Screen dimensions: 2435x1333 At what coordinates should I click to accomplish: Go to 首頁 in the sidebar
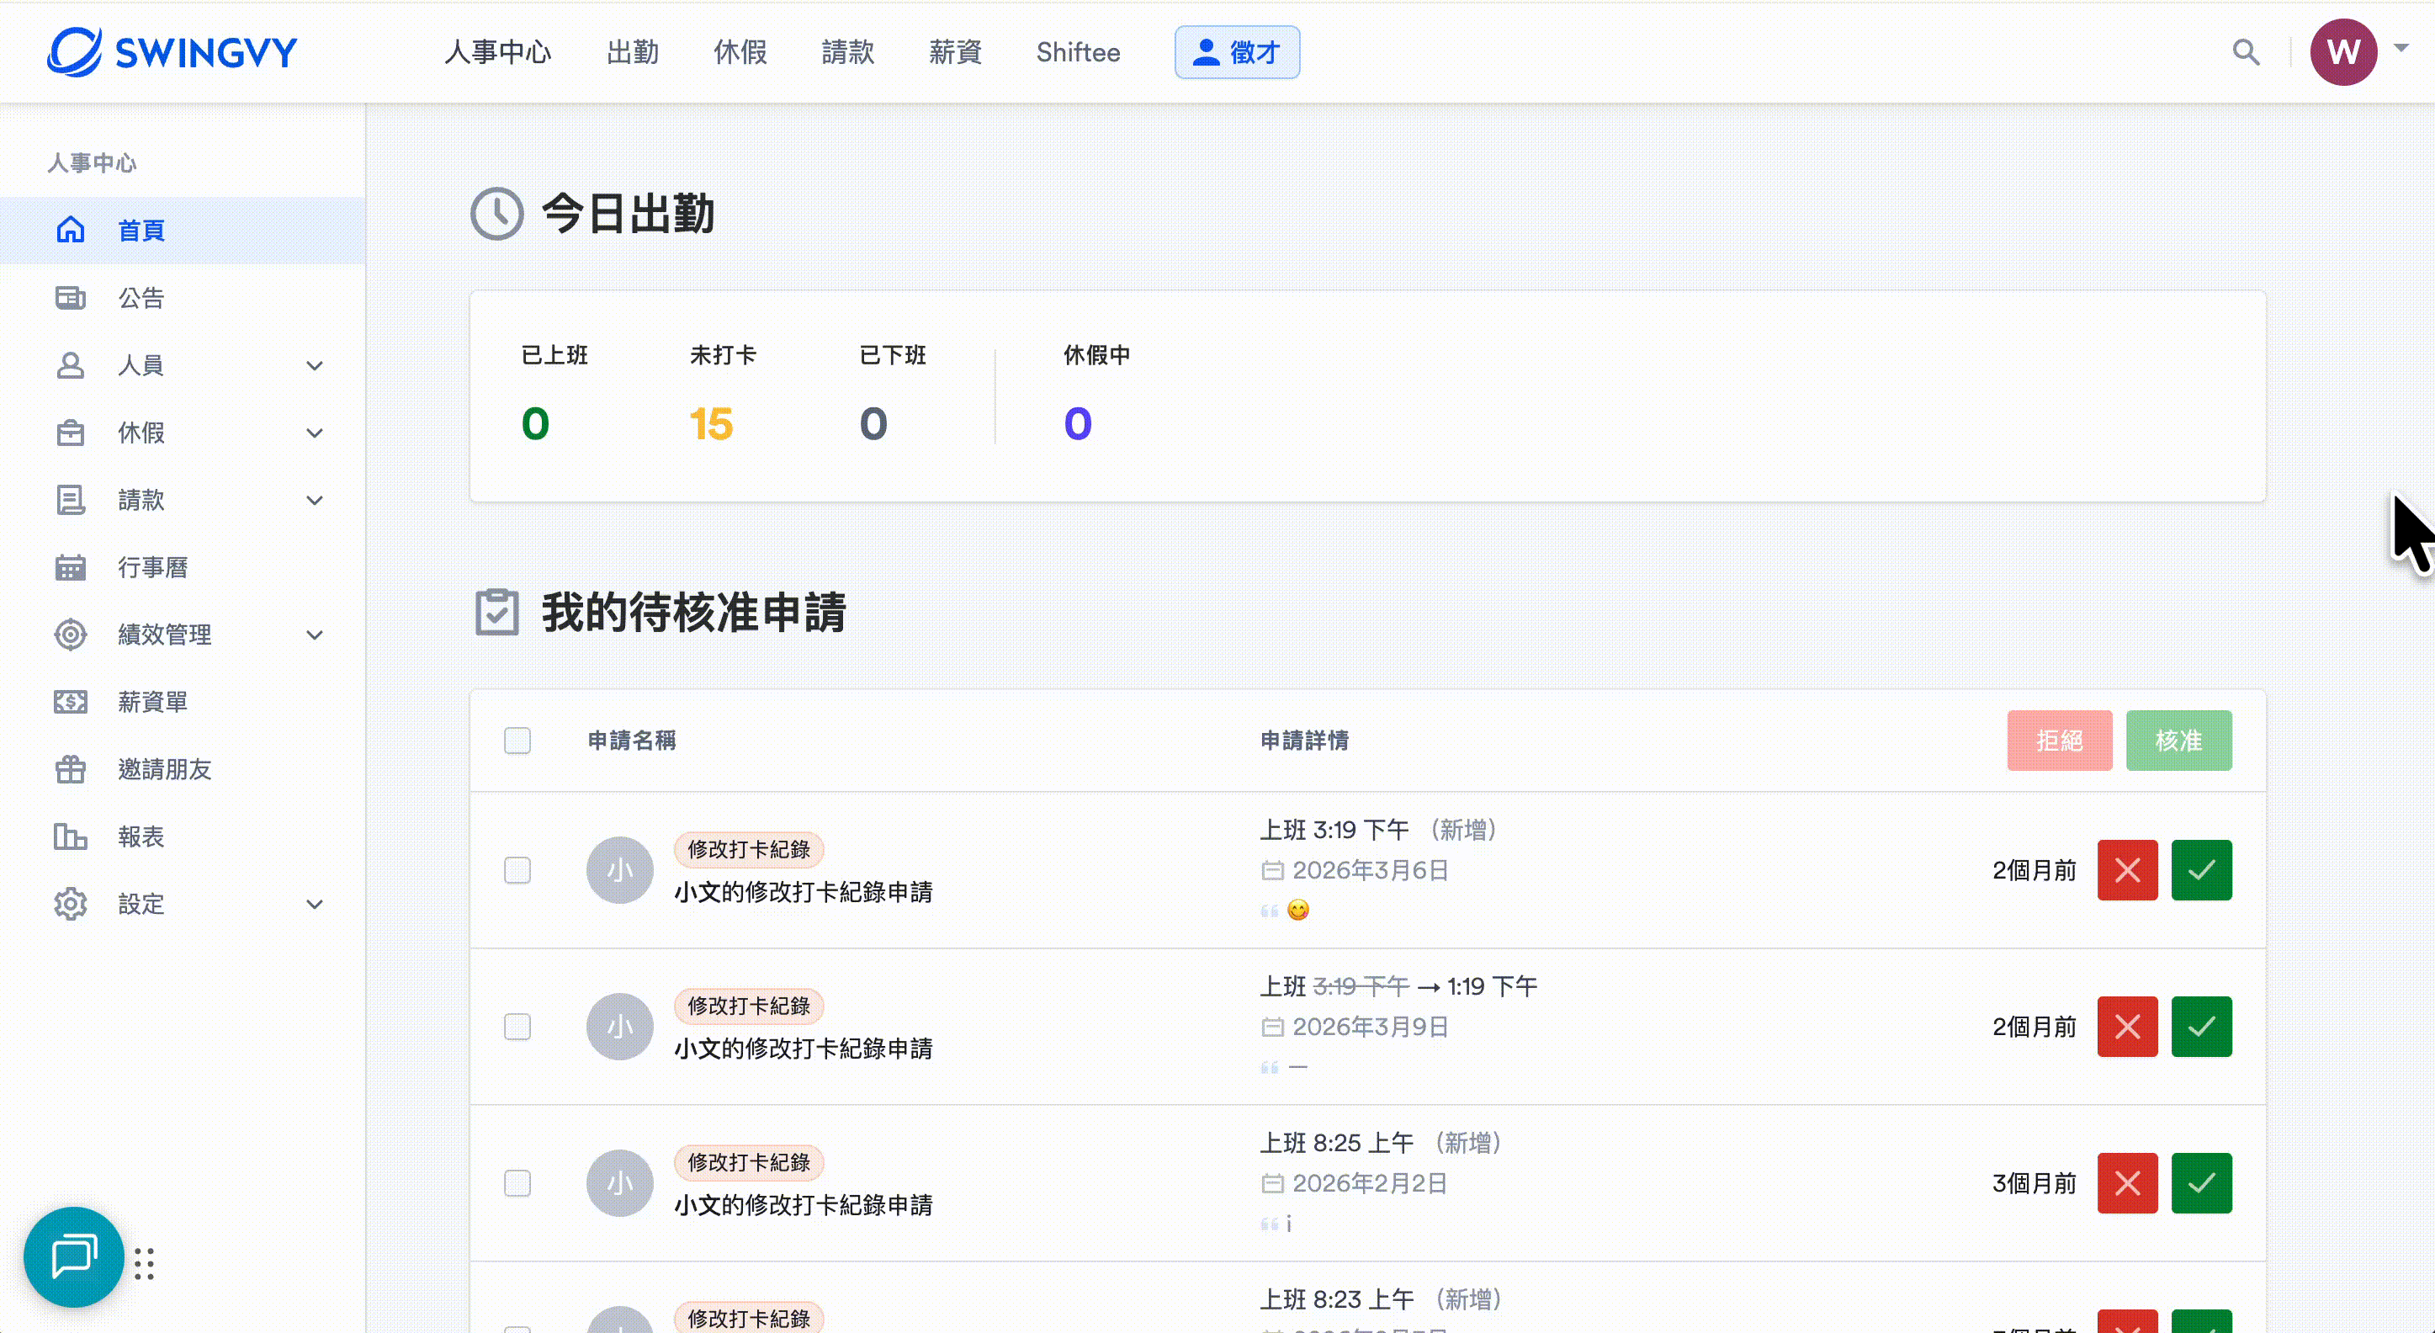[x=183, y=230]
